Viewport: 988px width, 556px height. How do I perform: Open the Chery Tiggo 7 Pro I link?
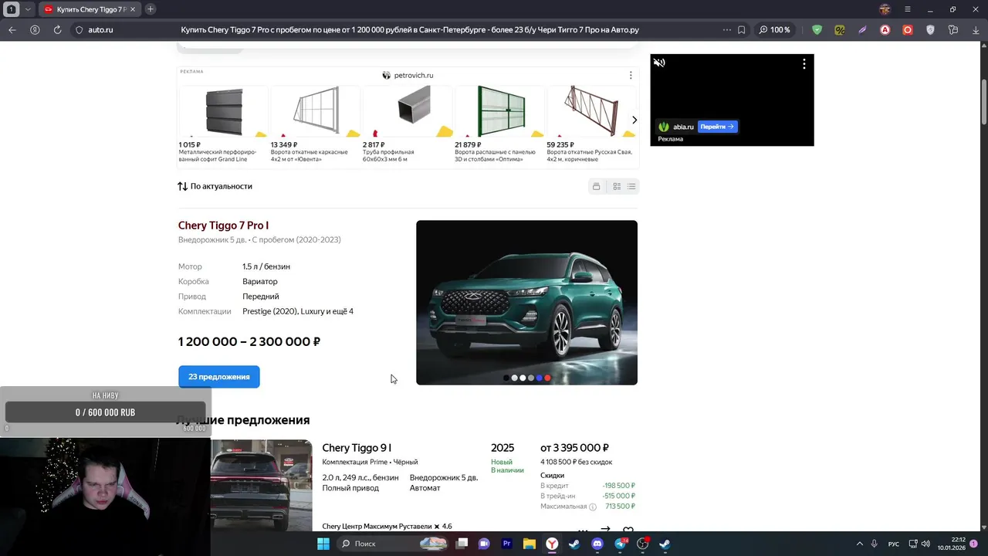[x=223, y=225]
